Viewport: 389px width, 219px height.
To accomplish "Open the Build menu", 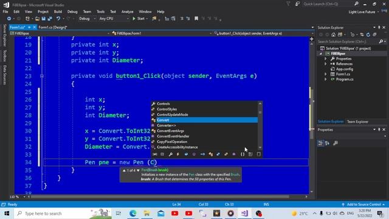I will [x=58, y=12].
